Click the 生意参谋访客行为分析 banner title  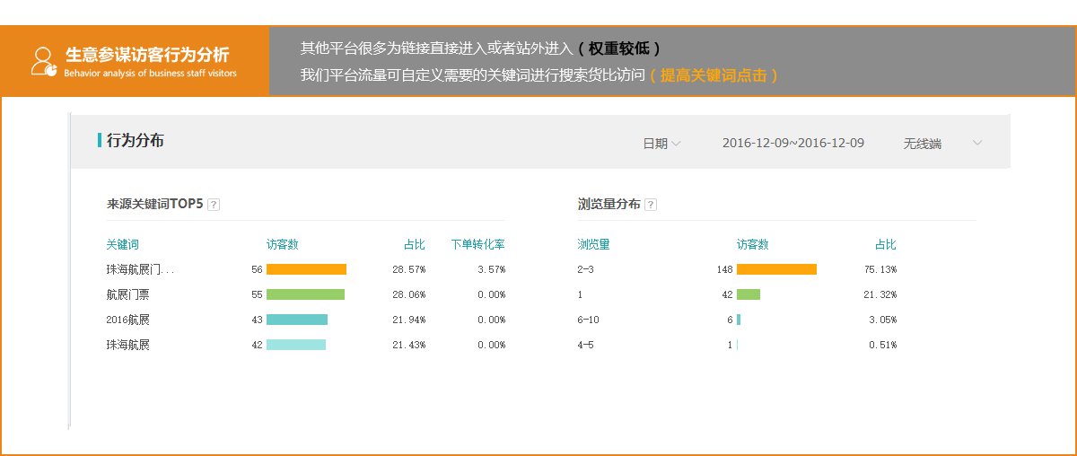147,55
